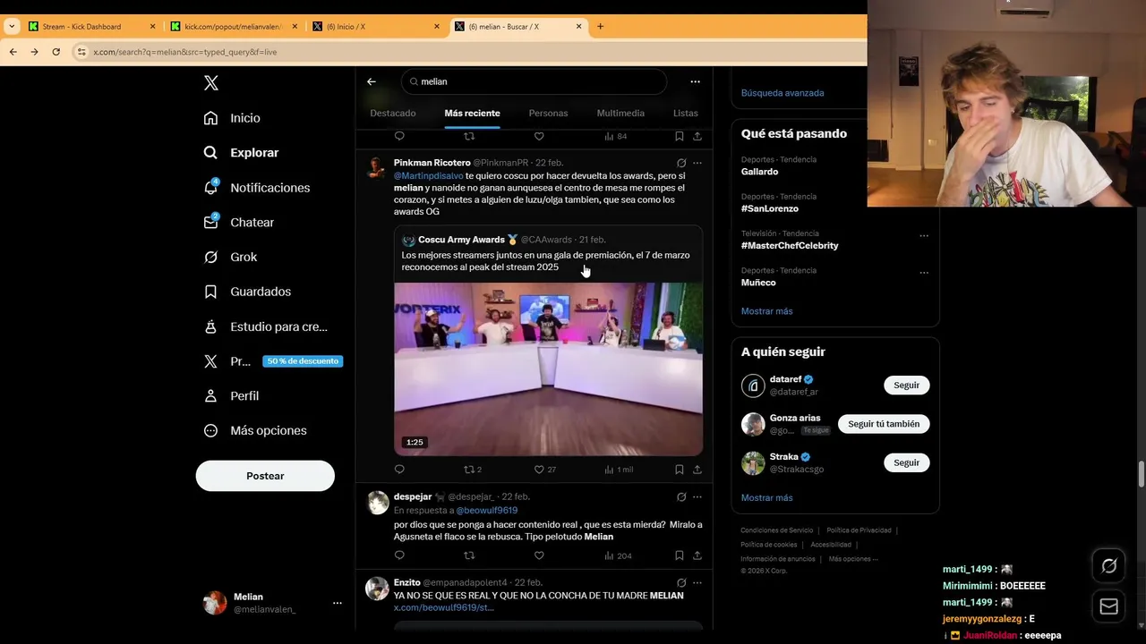Click the 50 % de descuento badge
The image size is (1146, 644).
pos(303,361)
